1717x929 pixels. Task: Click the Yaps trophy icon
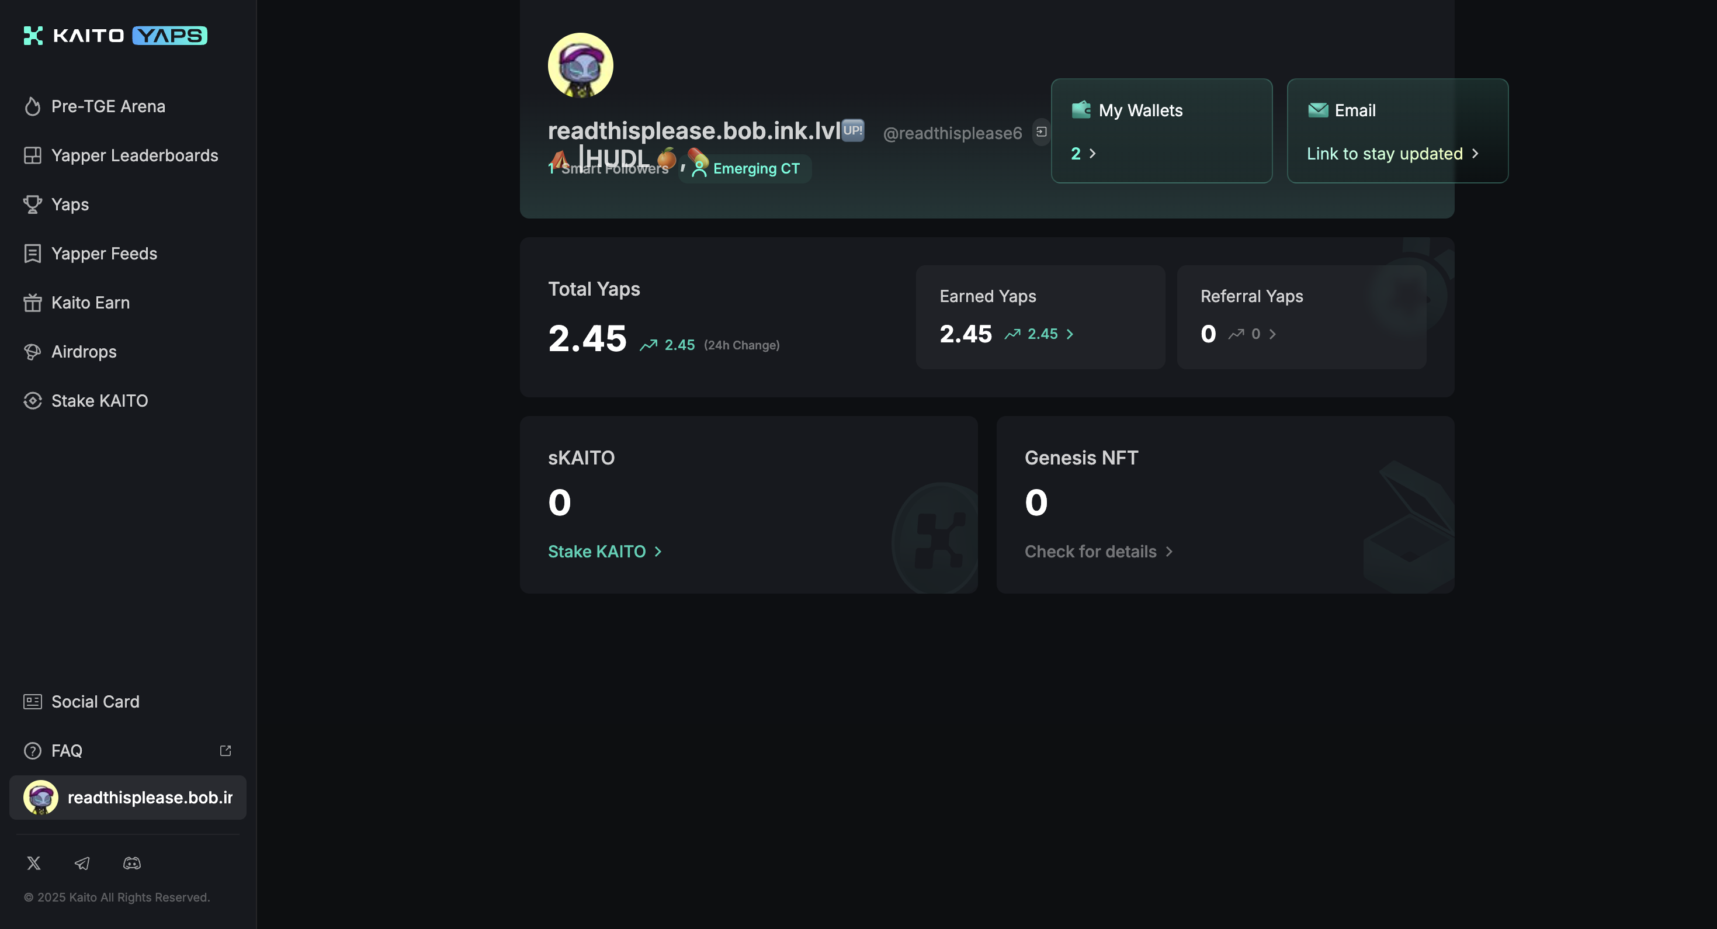pos(33,204)
